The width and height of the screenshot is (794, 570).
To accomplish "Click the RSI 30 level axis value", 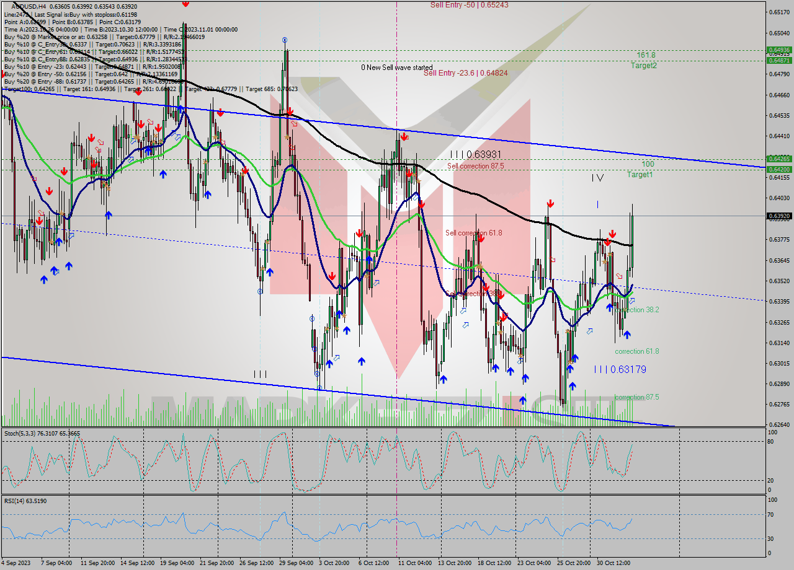I will 771,538.
